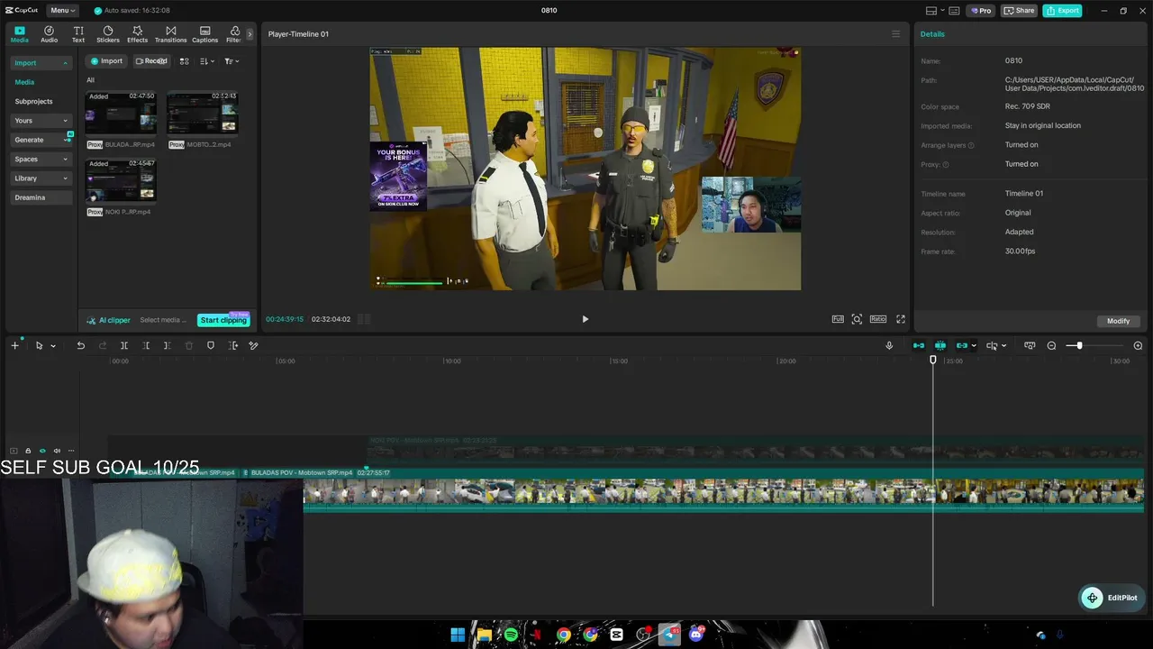Image resolution: width=1153 pixels, height=649 pixels.
Task: Click the Start clipping button
Action: pos(223,320)
